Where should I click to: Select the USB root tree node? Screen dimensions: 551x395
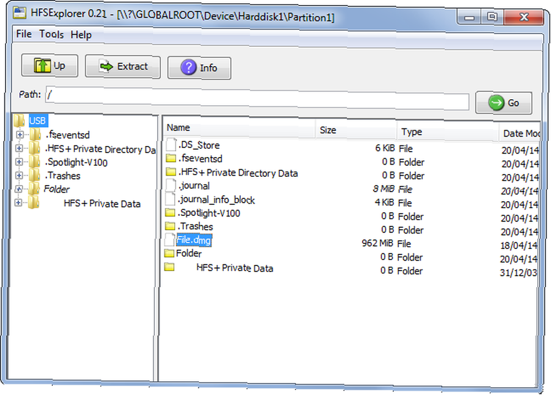pos(37,121)
